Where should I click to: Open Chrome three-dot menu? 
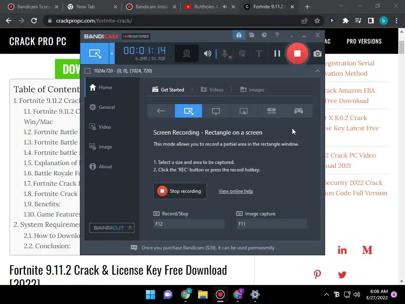(396, 21)
